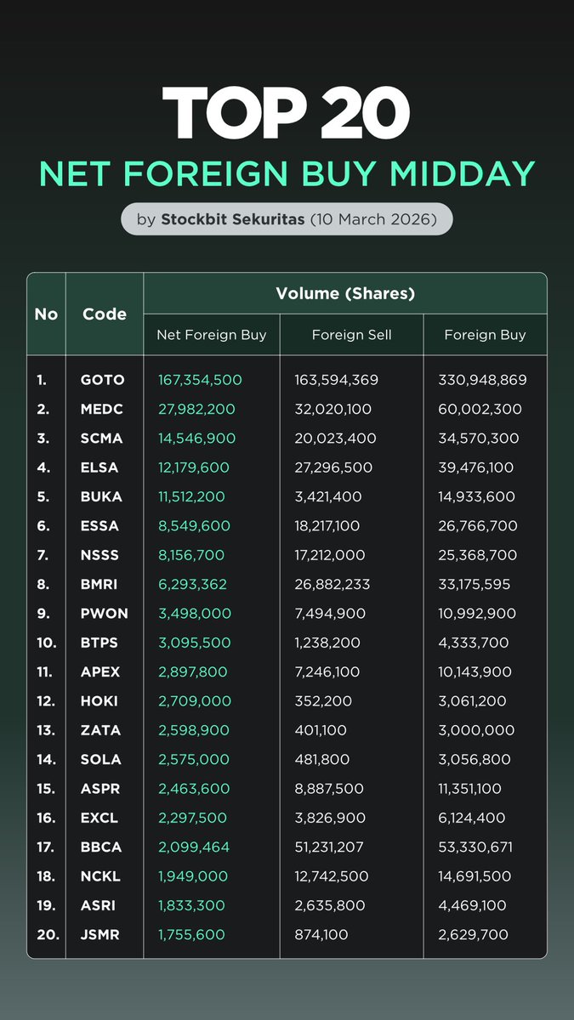The width and height of the screenshot is (574, 1020).
Task: Select stock code BUKA
Action: point(102,496)
